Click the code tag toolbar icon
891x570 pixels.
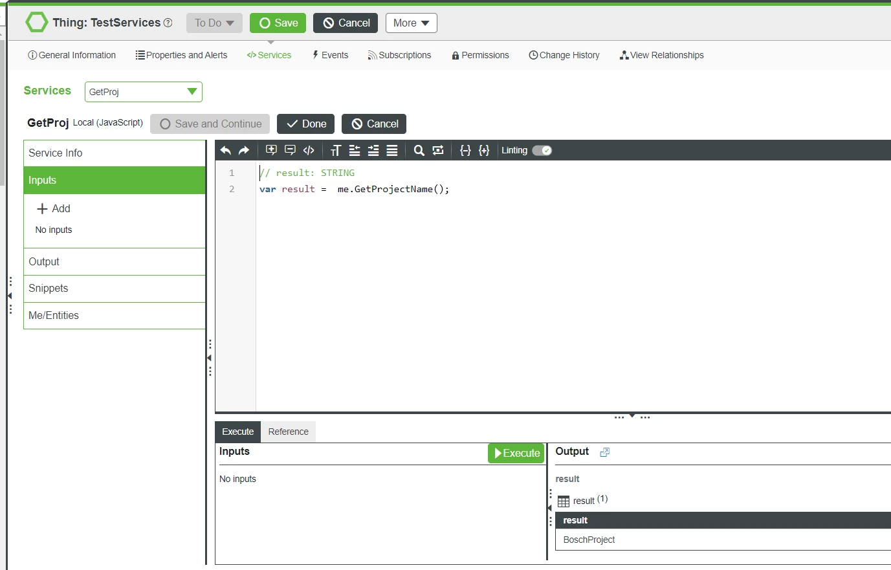(x=309, y=150)
